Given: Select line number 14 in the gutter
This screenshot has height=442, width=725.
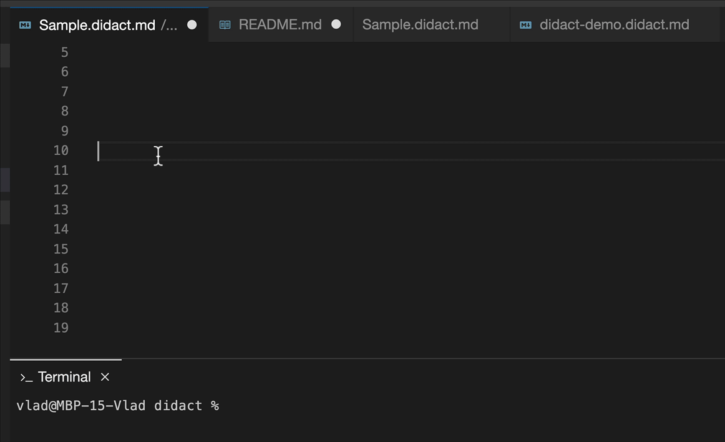Looking at the screenshot, I should coord(61,229).
